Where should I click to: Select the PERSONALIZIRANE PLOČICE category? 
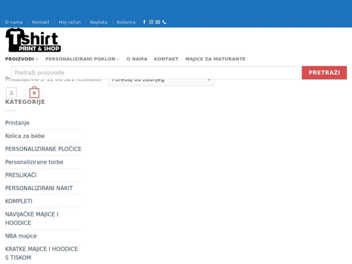(x=43, y=149)
